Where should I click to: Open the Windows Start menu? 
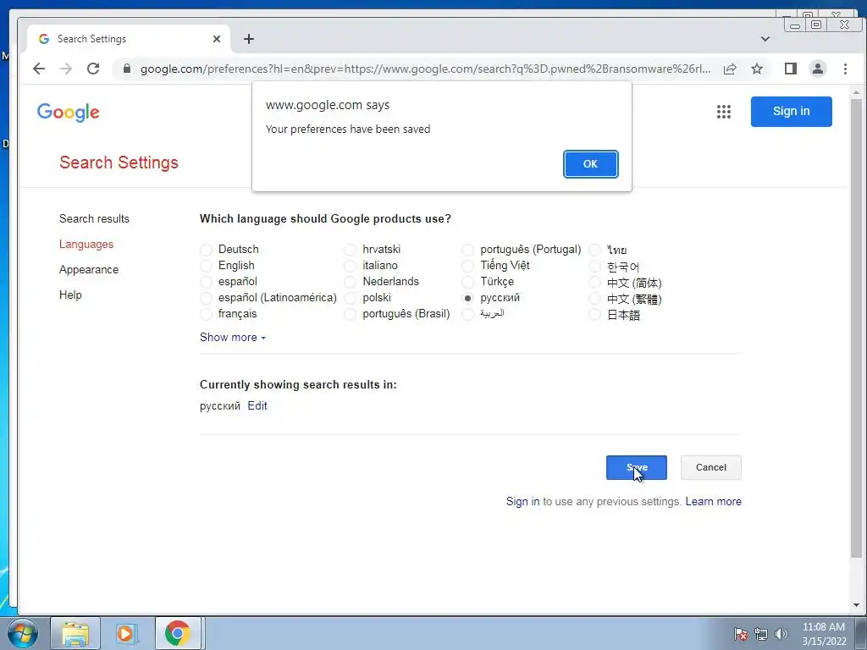[23, 633]
